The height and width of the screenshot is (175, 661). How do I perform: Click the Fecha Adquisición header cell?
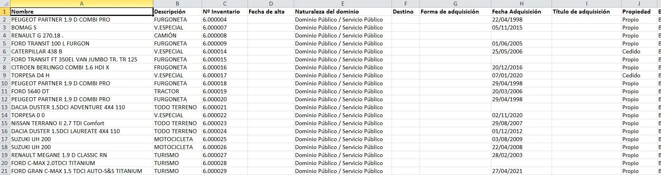coord(521,12)
